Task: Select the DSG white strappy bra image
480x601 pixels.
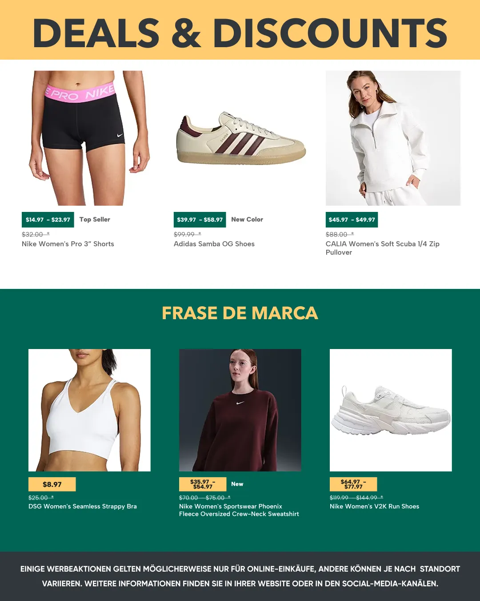Action: 89,410
